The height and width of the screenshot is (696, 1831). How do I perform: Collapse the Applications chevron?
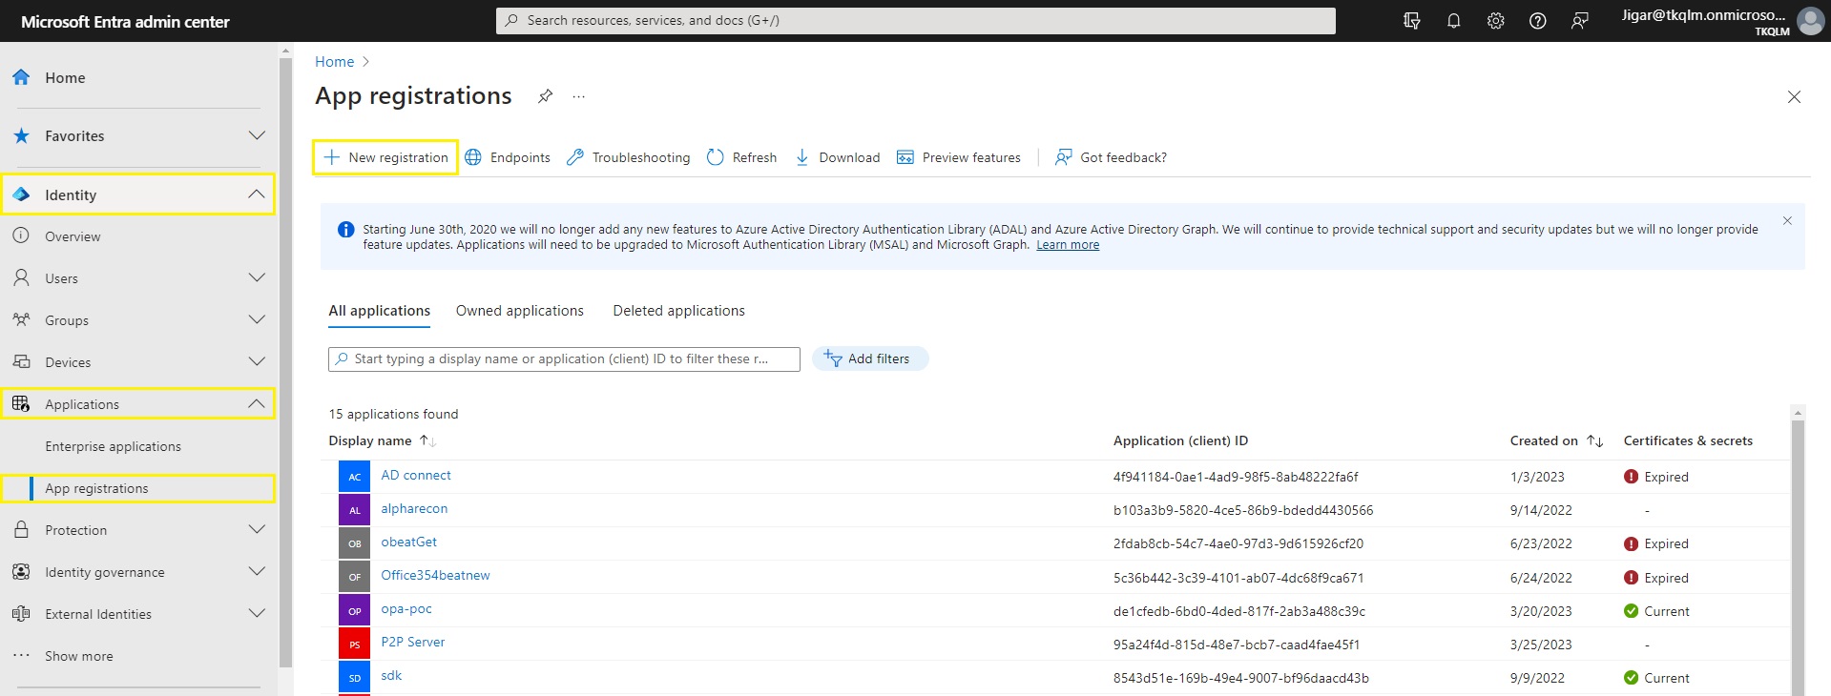pos(257,403)
